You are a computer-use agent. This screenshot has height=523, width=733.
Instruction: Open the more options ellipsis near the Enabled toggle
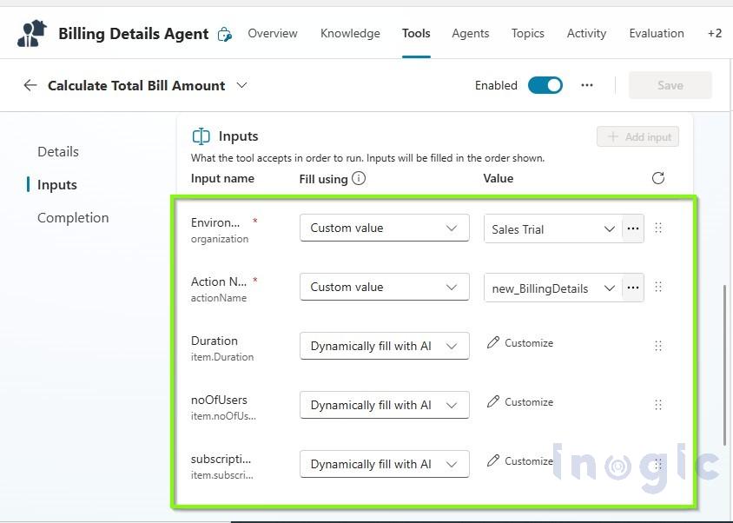pyautogui.click(x=587, y=85)
